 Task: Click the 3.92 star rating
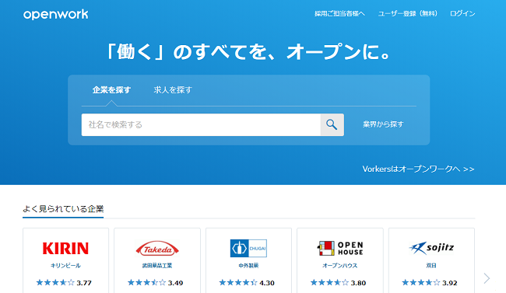[430, 283]
